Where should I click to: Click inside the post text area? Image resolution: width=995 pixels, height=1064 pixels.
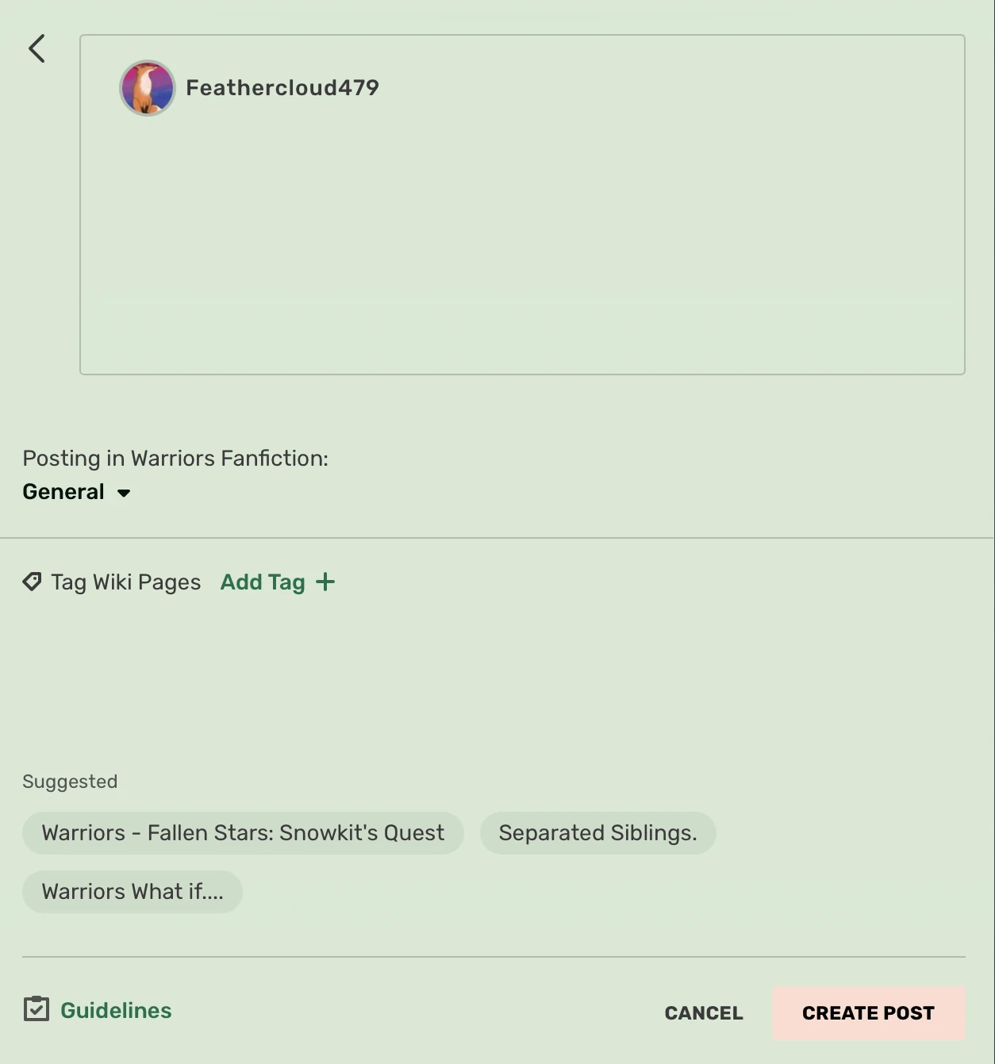[522, 238]
